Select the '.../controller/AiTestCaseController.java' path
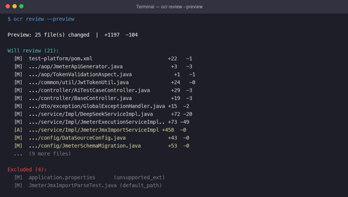Image resolution: width=348 pixels, height=197 pixels. (x=89, y=90)
